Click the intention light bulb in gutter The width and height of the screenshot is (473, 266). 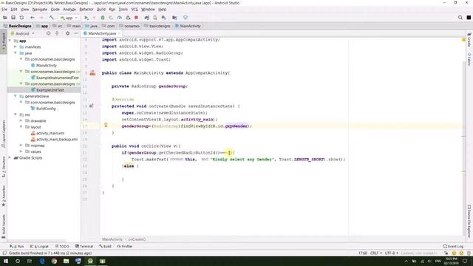[x=106, y=125]
